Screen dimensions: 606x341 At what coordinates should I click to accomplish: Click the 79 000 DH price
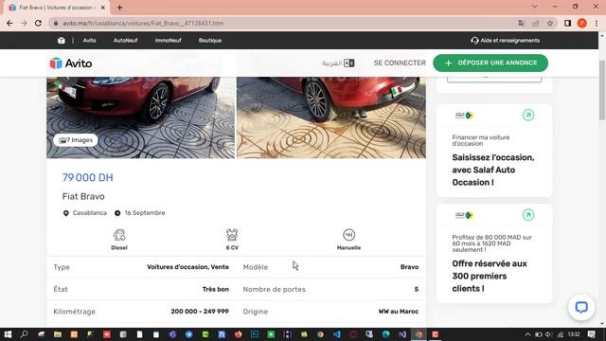(88, 177)
